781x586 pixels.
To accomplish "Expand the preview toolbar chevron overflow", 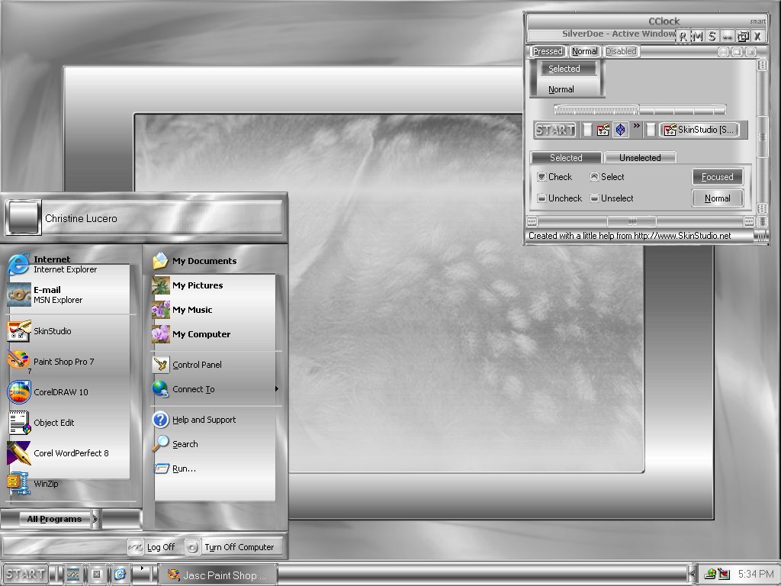I will point(637,126).
